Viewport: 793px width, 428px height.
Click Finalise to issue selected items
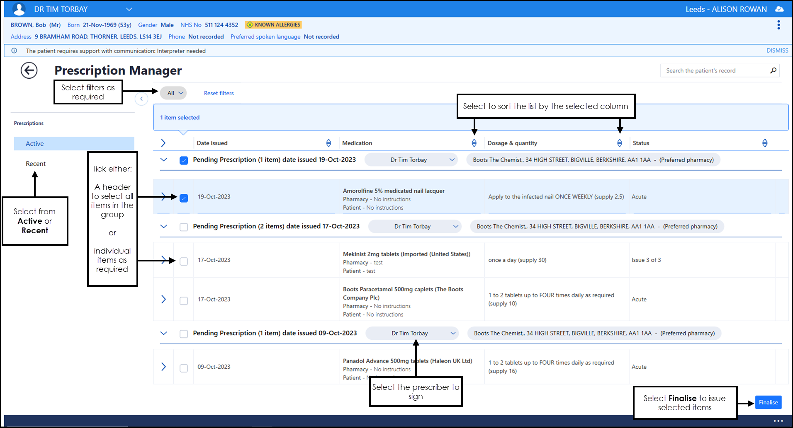(768, 402)
